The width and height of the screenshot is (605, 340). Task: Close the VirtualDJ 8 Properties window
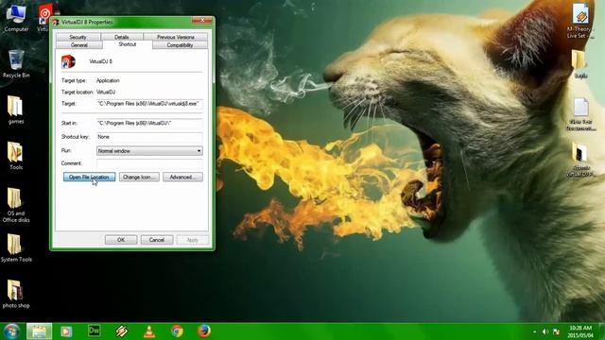(202, 21)
